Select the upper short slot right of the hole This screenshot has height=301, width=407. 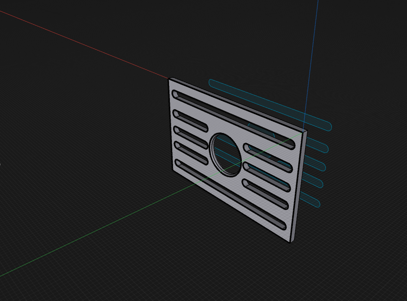point(268,158)
